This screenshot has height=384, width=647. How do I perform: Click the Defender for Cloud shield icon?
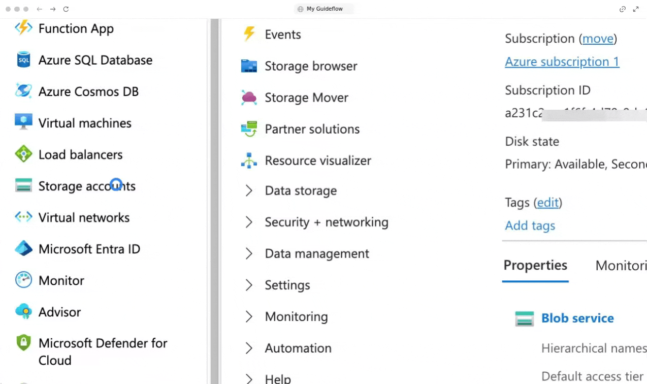coord(23,343)
